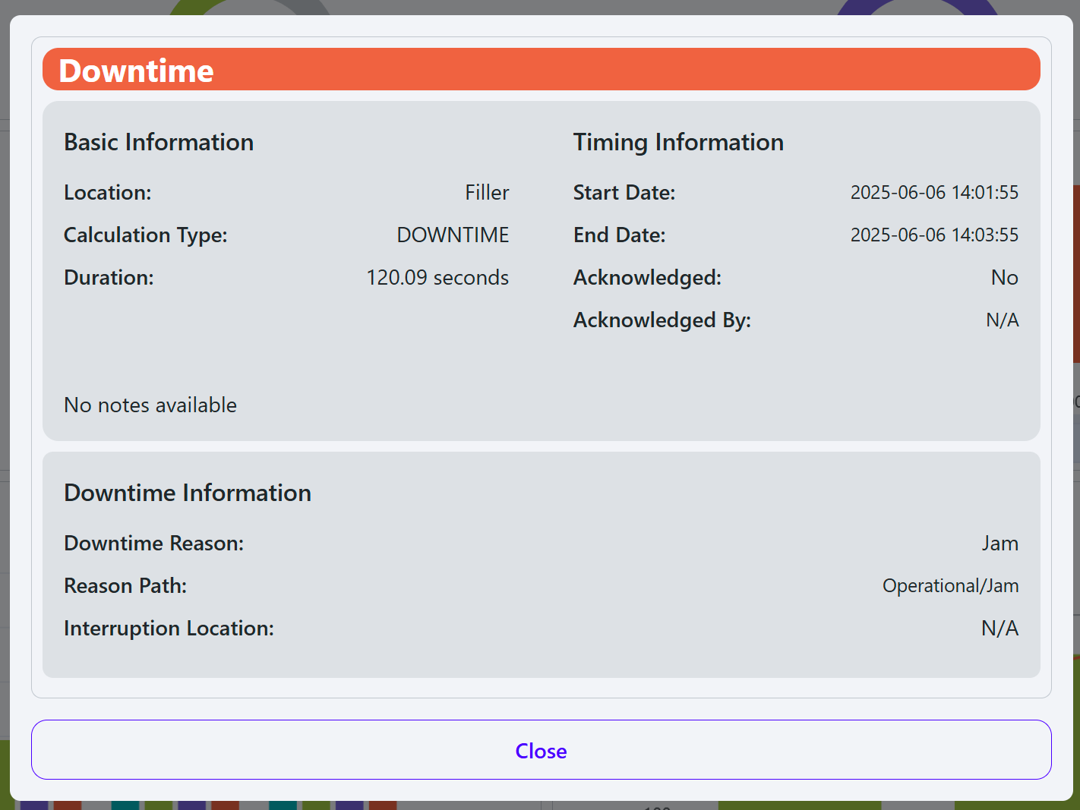Select the Start Date 2025-06-06 14:01:55
The height and width of the screenshot is (810, 1080).
[934, 193]
